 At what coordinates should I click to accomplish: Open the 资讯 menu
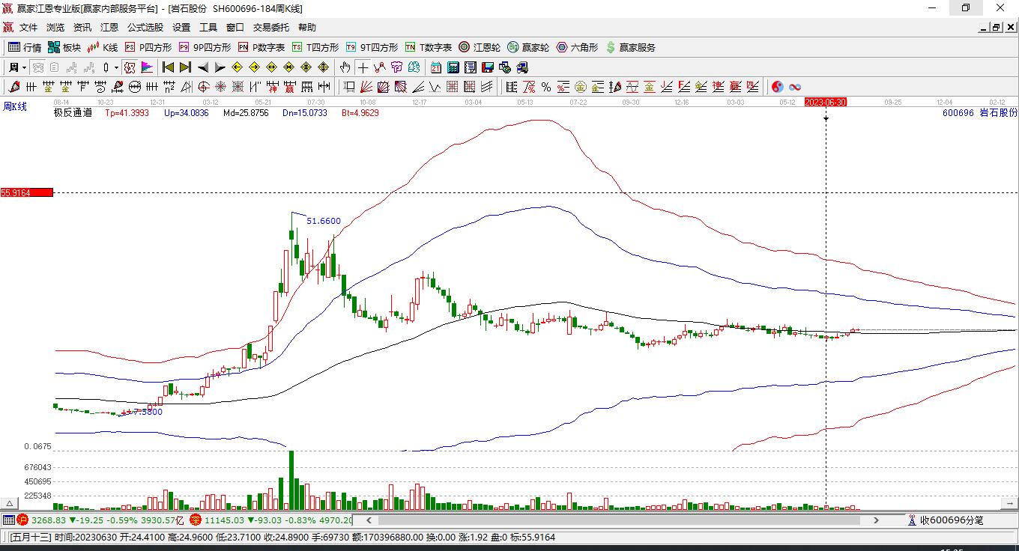[82, 28]
